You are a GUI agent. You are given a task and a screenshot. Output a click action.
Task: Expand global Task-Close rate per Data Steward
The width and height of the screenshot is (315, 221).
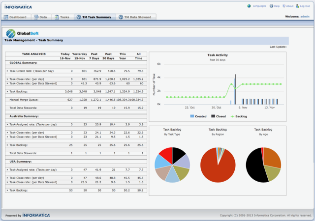7,83
